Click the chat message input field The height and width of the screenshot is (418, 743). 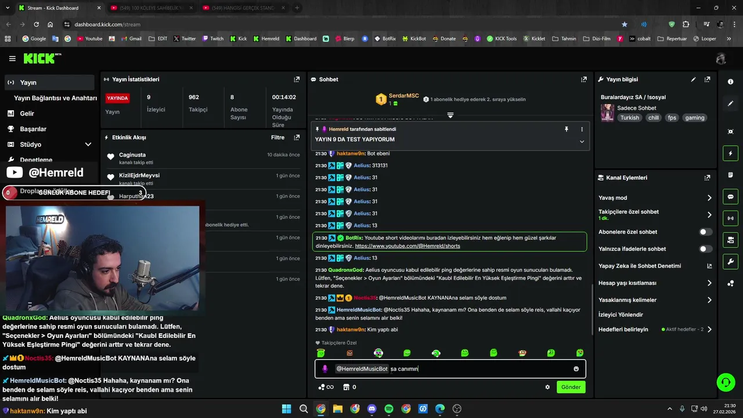450,369
